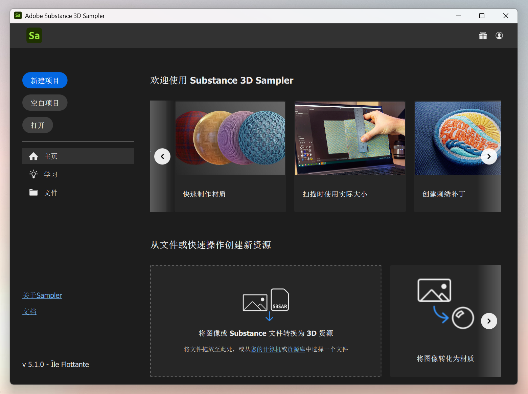Click the 将图像转化为材质 action card label
The image size is (528, 394).
(x=445, y=358)
